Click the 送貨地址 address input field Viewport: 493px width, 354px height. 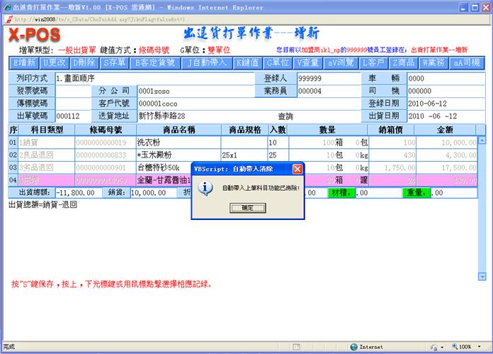click(x=198, y=116)
